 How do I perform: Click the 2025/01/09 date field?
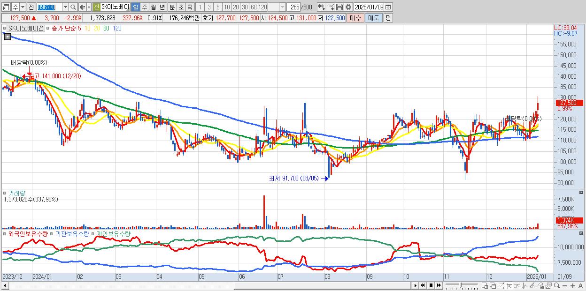click(369, 7)
